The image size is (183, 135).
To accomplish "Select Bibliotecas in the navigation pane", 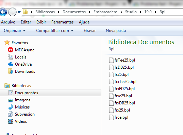I will coord(21,86).
